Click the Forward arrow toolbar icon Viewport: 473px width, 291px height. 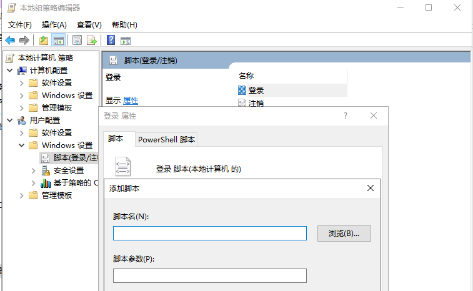click(x=24, y=41)
